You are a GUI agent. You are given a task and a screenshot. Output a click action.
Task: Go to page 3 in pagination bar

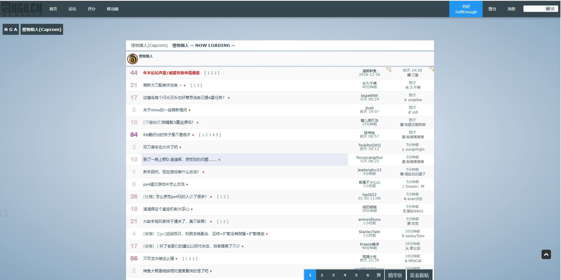pyautogui.click(x=333, y=275)
